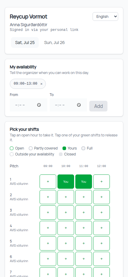128x277 pixels.
Task: Click the green Yours legend swatch
Action: coord(64,148)
